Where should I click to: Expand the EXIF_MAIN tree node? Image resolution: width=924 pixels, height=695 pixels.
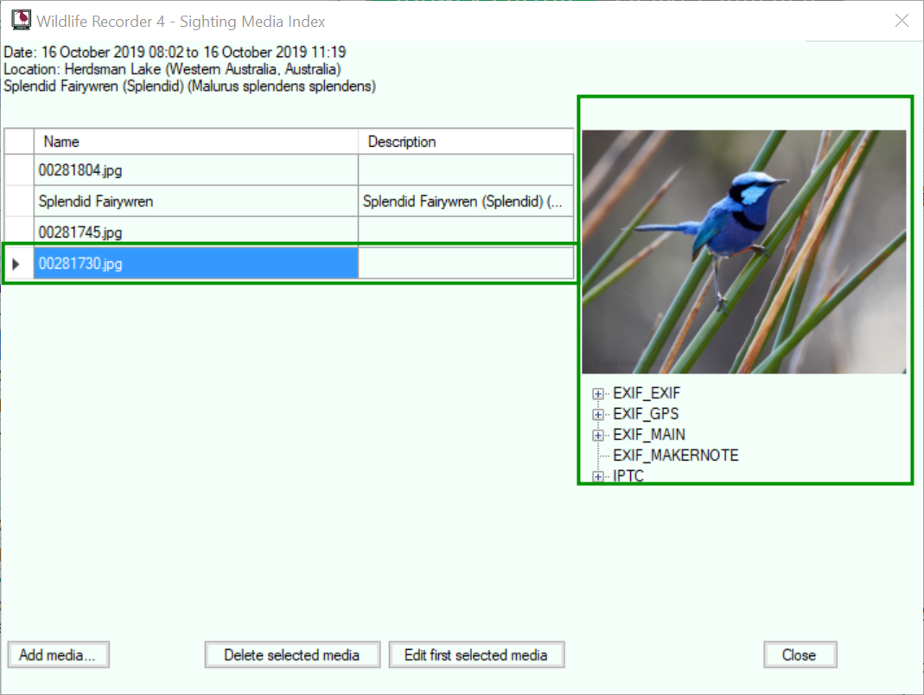(598, 435)
